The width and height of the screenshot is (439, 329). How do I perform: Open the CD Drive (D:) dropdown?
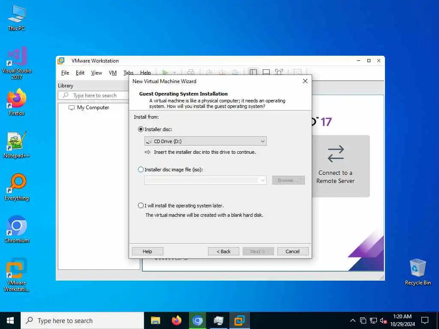click(x=205, y=141)
